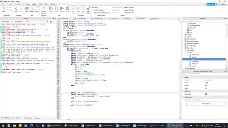Image resolution: width=228 pixels, height=128 pixels.
Task: Select On All Exceptions option
Action: coord(99,10)
